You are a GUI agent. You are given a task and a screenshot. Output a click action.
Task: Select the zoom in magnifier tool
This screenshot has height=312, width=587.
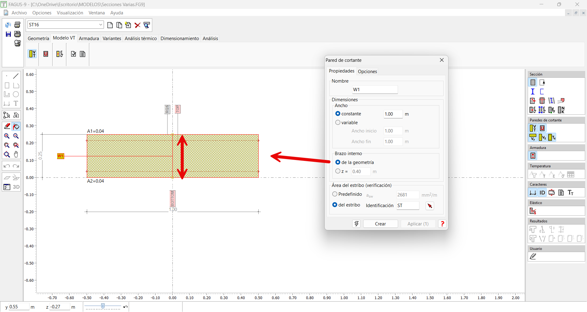(x=7, y=136)
